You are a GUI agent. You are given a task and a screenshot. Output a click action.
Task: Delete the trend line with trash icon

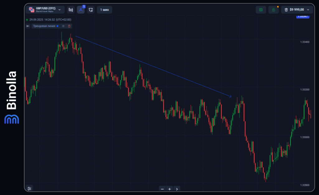(69, 26)
